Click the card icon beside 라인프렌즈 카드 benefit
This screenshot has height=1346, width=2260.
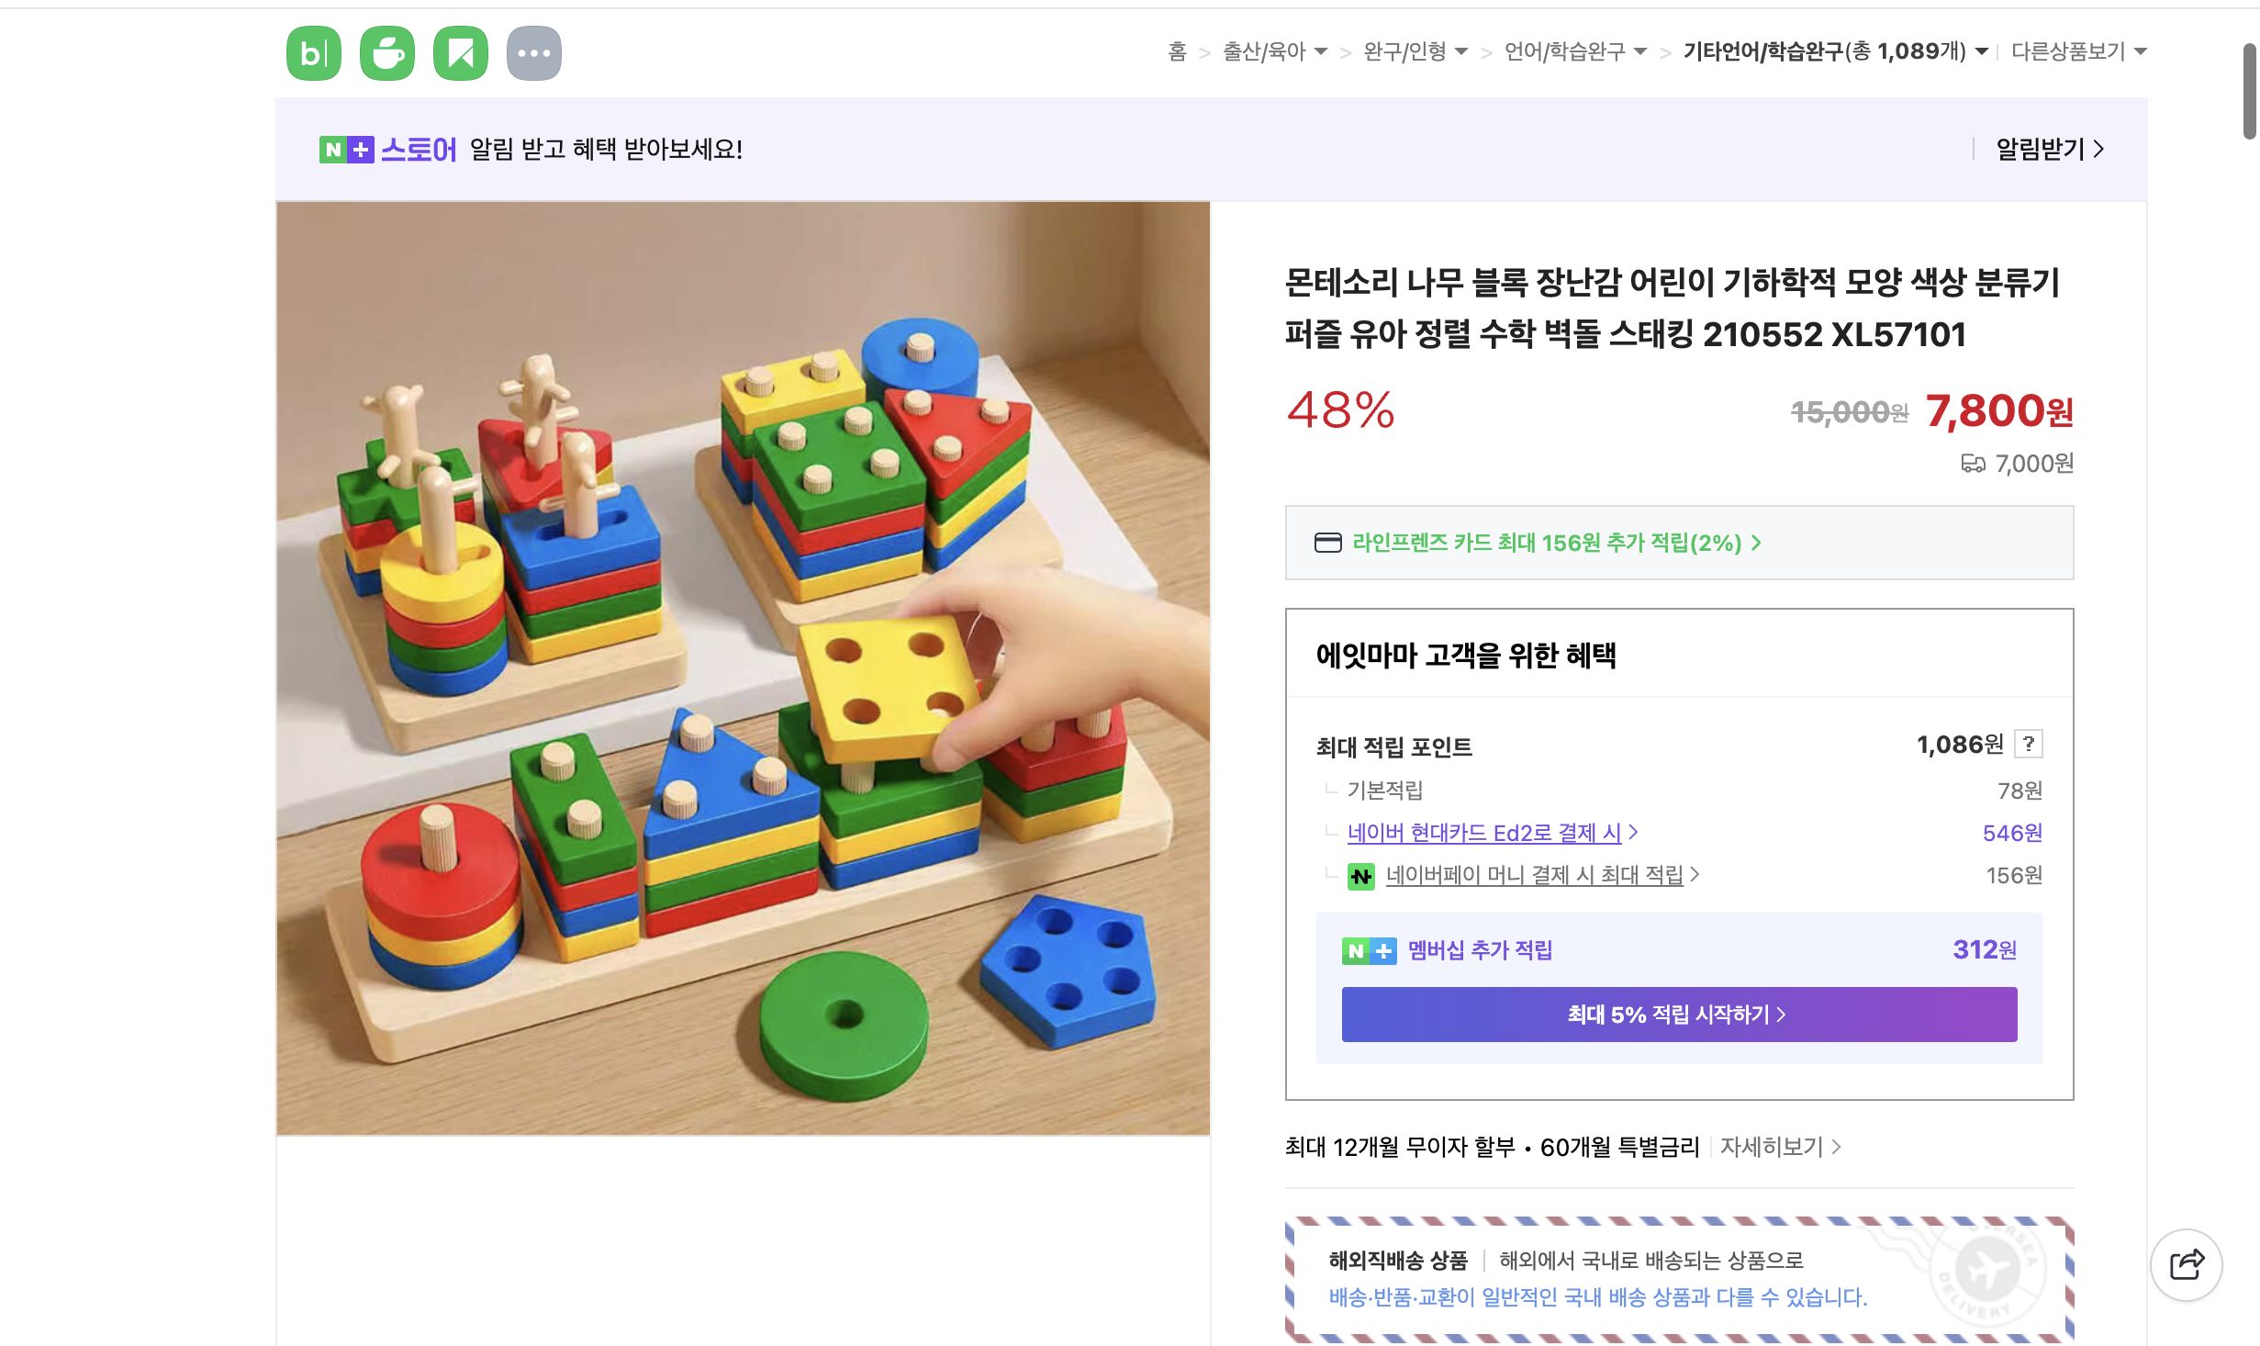(1330, 543)
